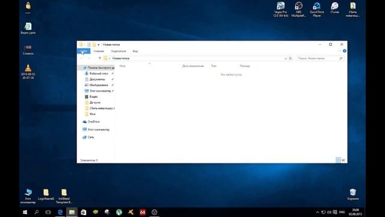Switch to large icons view in status bar
Viewport: 385px width, 217px height.
click(343, 160)
